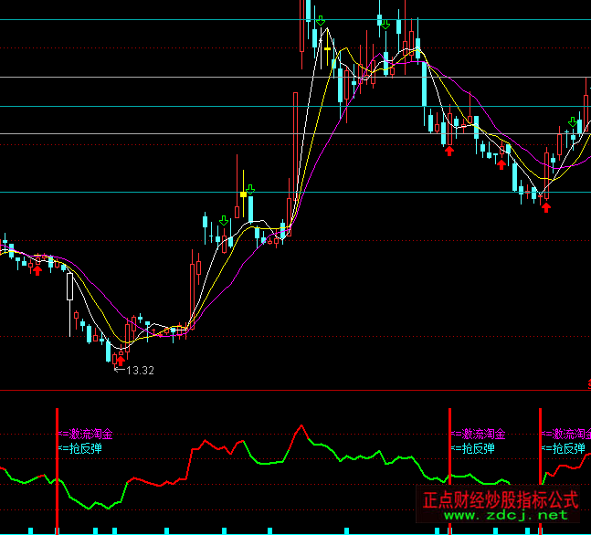Click the leftmost 激流淘金 signal label
This screenshot has width=591, height=535.
(86, 434)
